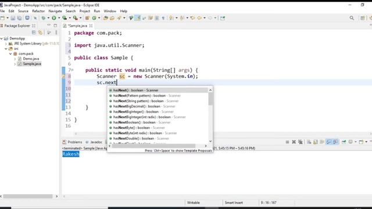
Task: Switch to the Problems tab
Action: click(x=72, y=142)
